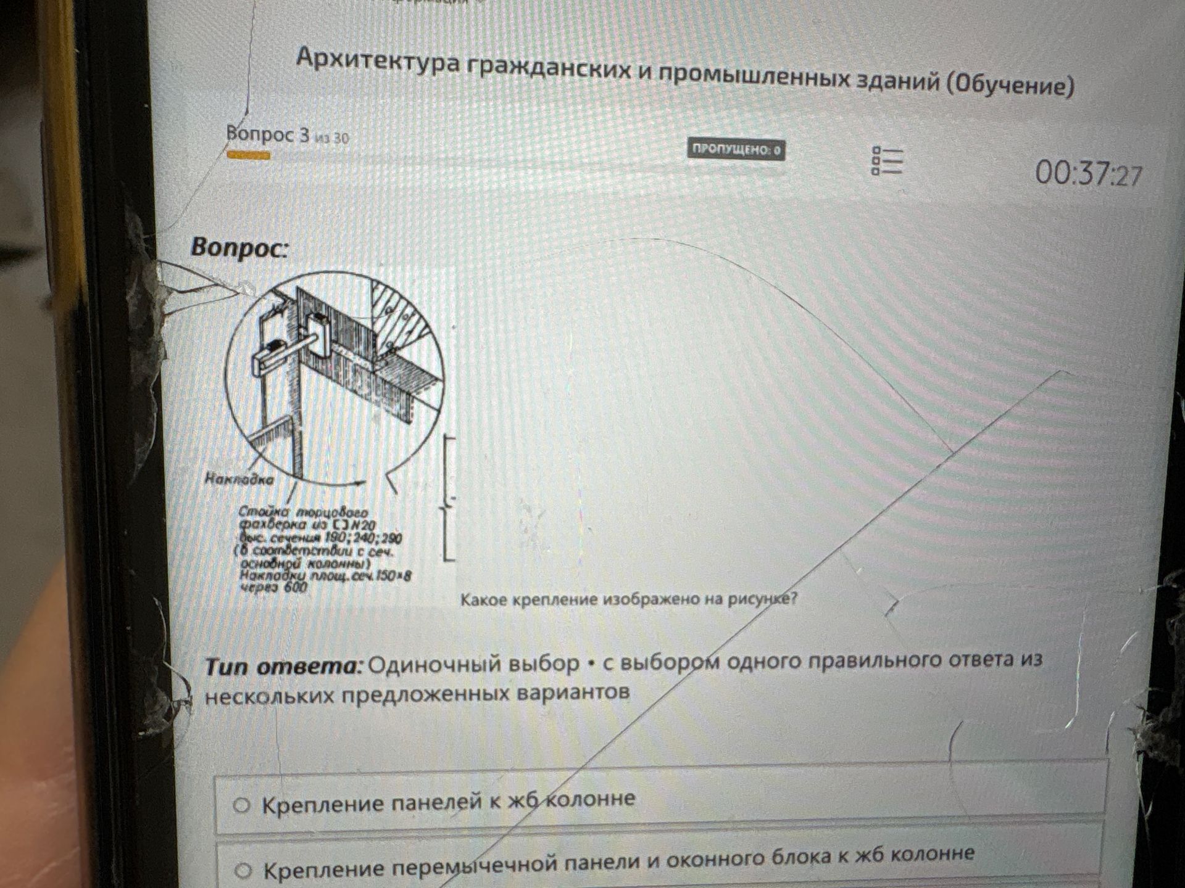
Task: Click the 'Вопрос:' heading
Action: [x=239, y=247]
